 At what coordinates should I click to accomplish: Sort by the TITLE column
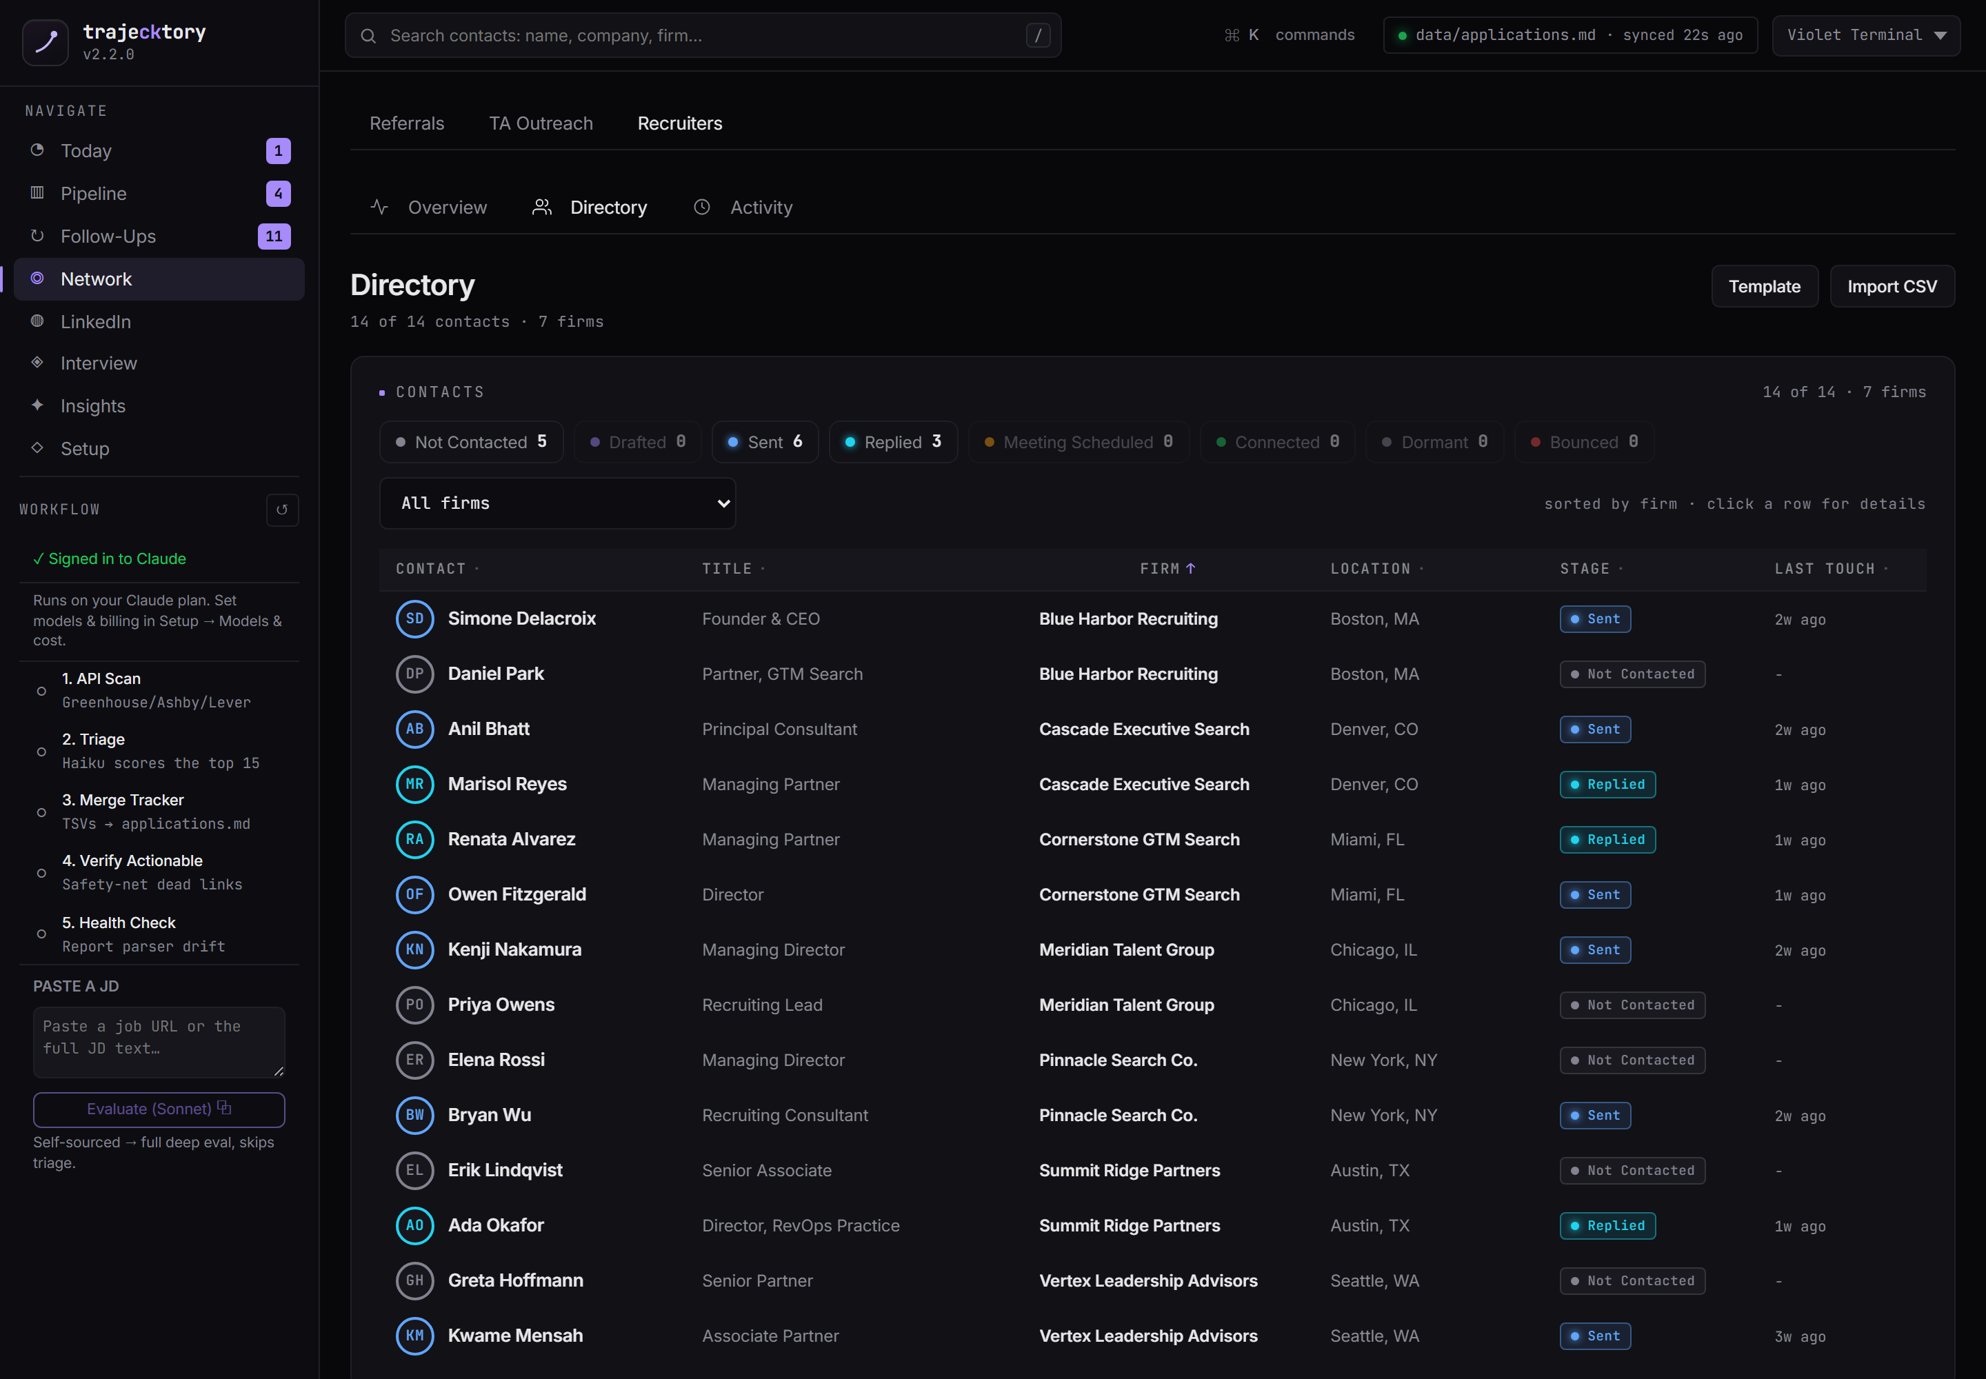pyautogui.click(x=733, y=569)
